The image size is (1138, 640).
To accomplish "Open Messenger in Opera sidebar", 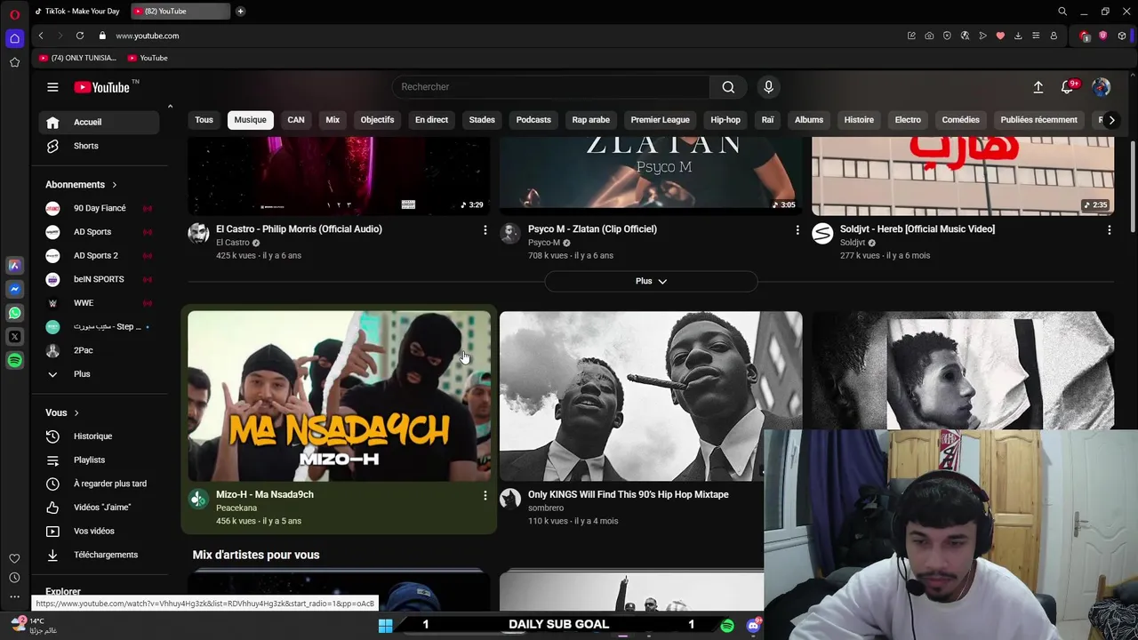I will tap(14, 289).
